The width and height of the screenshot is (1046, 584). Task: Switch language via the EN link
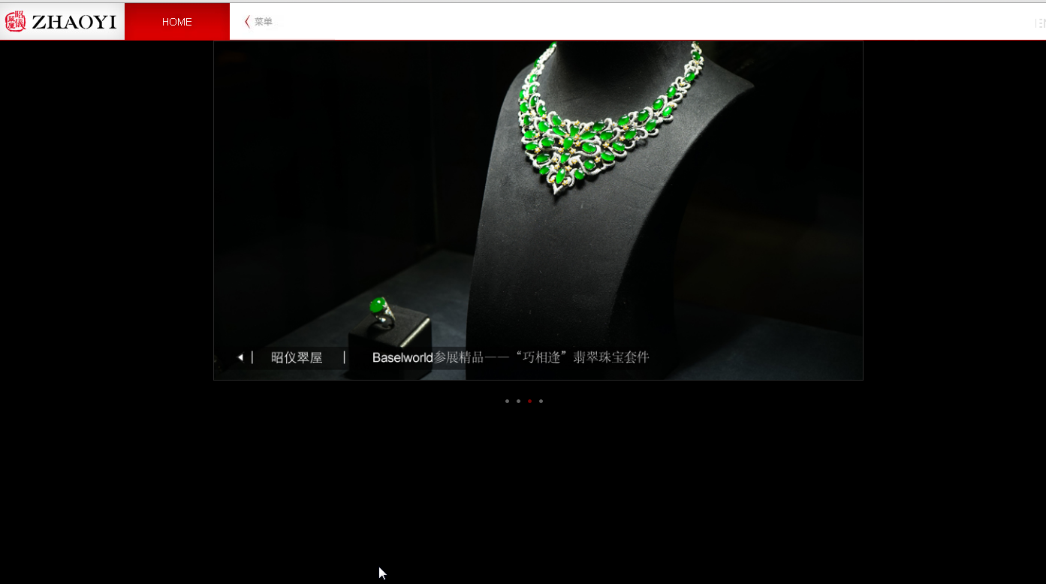[x=1040, y=23]
